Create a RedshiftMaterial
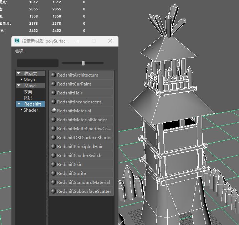The height and width of the screenshot is (225, 239). (x=81, y=111)
